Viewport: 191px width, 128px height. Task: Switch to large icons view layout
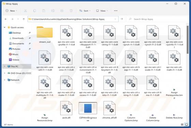pyautogui.click(x=187, y=125)
